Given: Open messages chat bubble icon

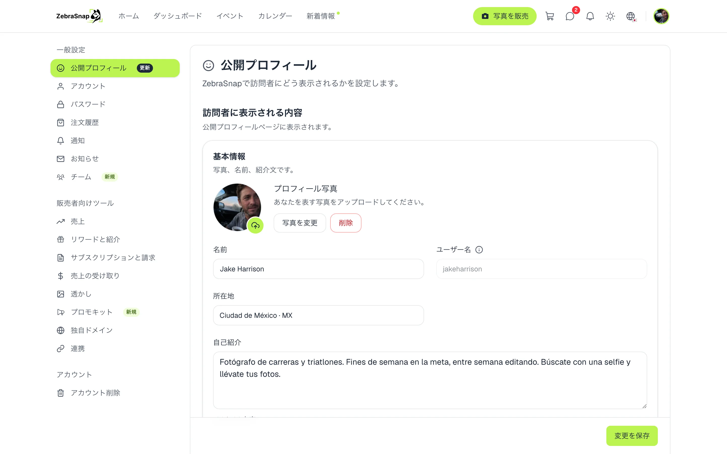Looking at the screenshot, I should [569, 16].
